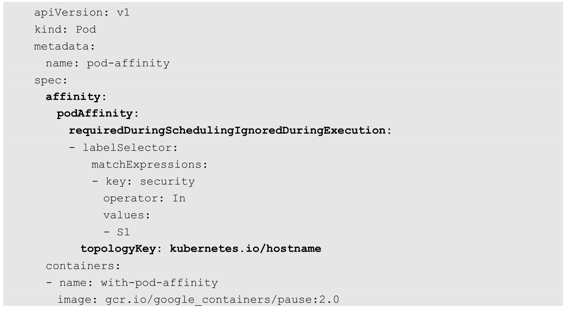Viewport: 565px width, 310px height.
Task: Click the pod-affinity name value
Action: [x=128, y=63]
